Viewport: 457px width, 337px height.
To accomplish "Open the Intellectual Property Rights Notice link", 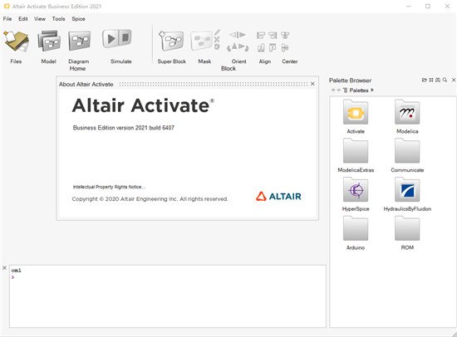I will 109,187.
